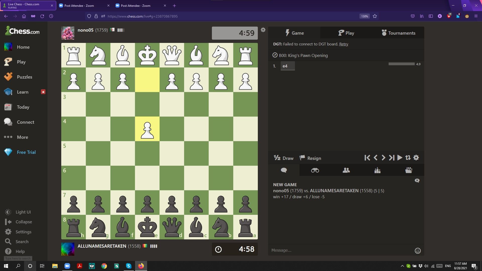Resign the game
The width and height of the screenshot is (482, 271).
(310, 158)
